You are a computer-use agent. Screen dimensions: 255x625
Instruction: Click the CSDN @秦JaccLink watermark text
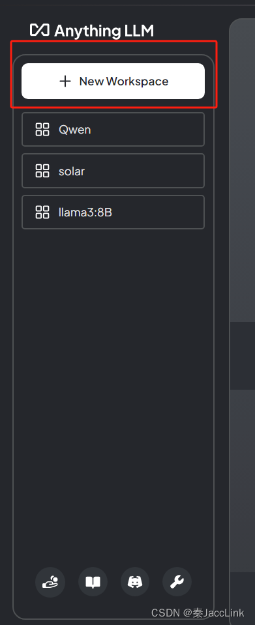point(198,613)
